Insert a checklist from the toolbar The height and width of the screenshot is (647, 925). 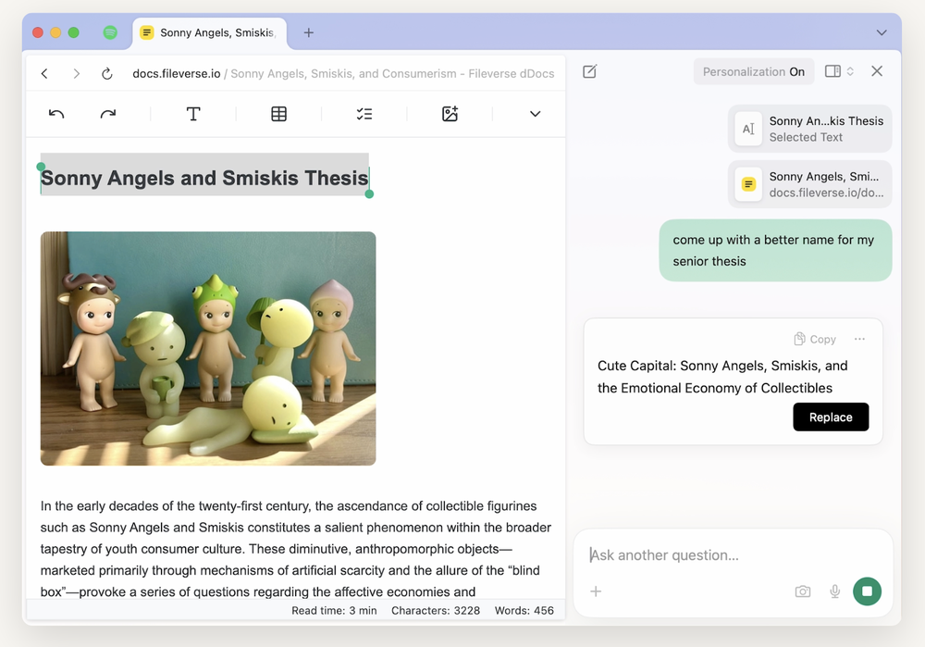[364, 113]
